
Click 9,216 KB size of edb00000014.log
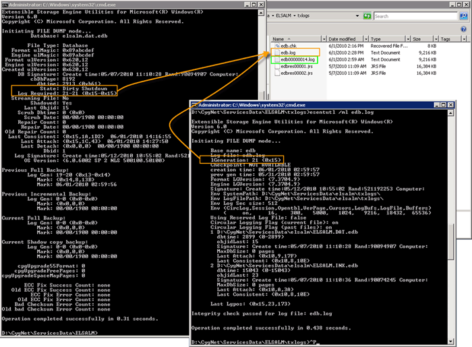(427, 59)
